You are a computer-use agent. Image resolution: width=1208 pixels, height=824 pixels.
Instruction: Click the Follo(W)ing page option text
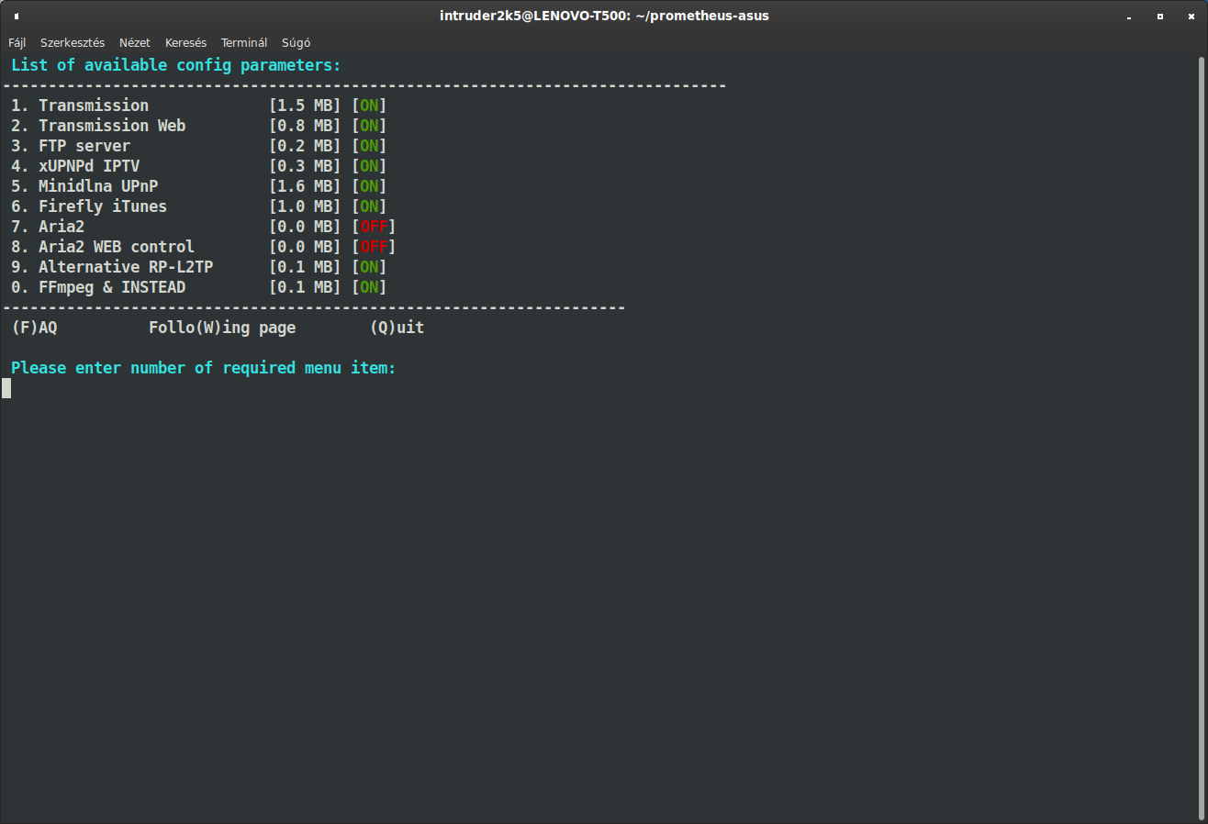[x=222, y=328]
